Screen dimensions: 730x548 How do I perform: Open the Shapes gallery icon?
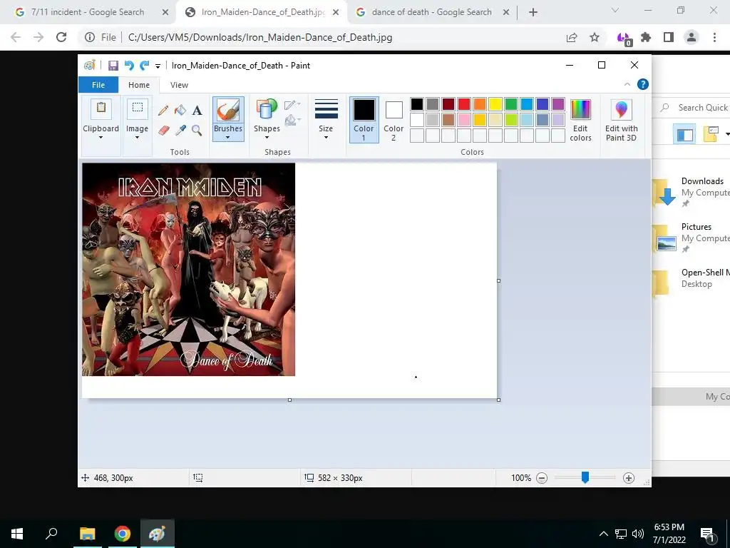pos(267,111)
